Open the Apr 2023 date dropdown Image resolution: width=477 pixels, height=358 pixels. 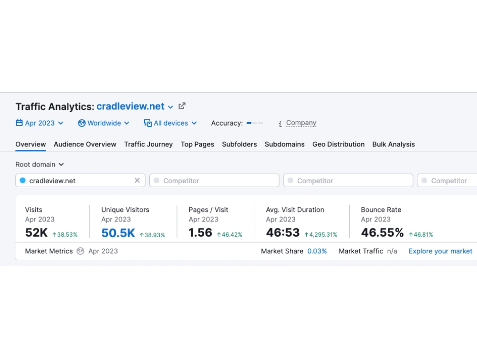pos(40,123)
